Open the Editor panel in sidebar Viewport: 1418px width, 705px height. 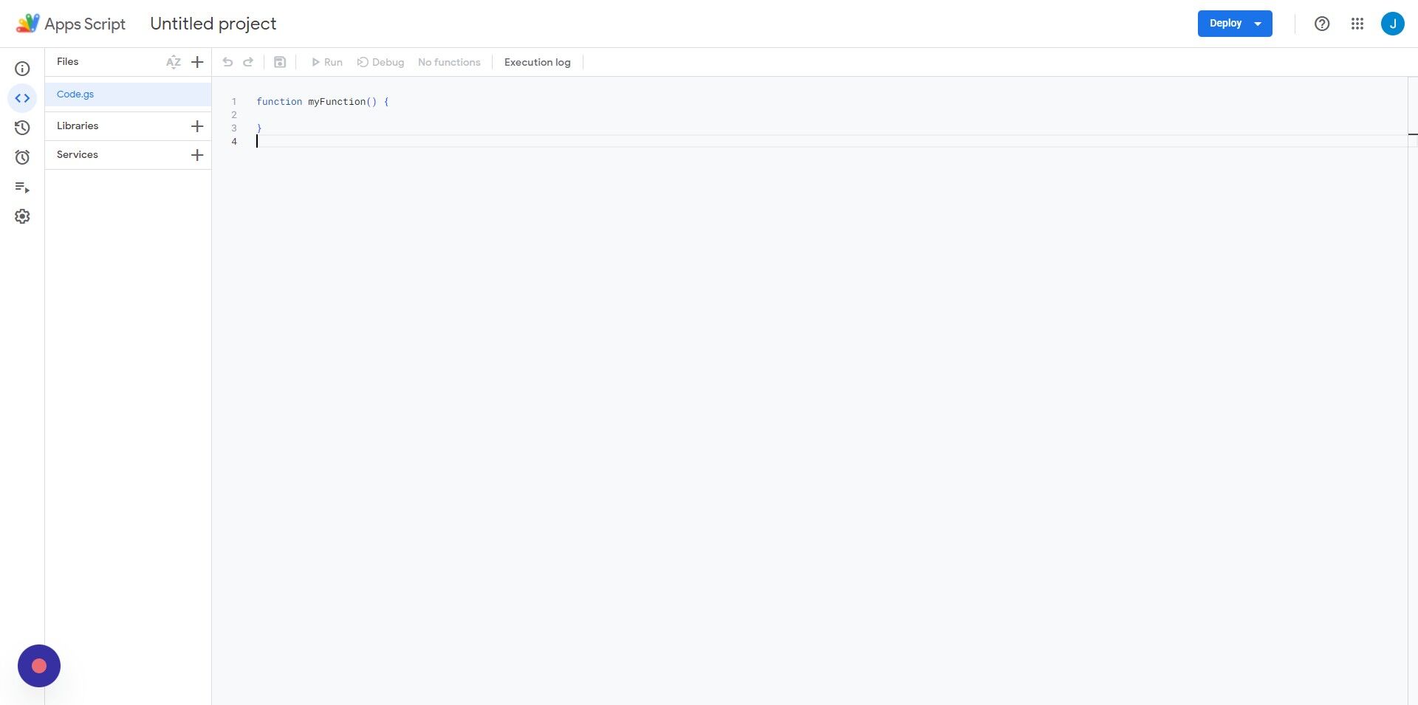pos(22,97)
